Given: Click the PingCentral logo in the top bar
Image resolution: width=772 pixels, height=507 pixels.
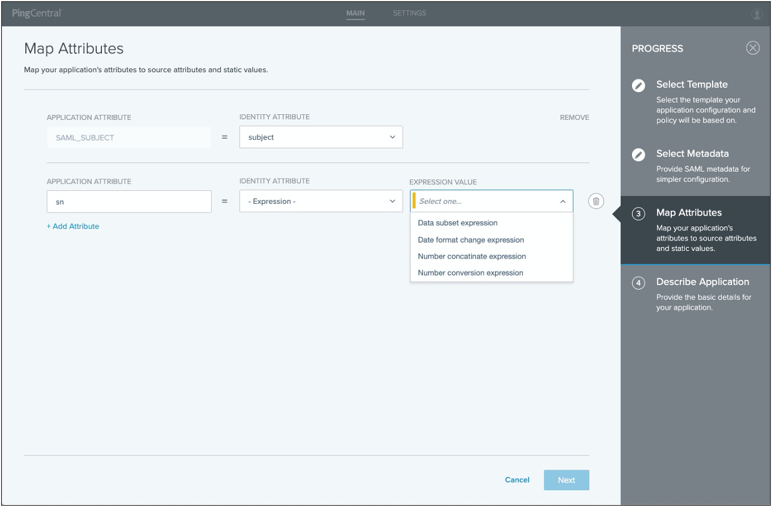Looking at the screenshot, I should tap(36, 13).
